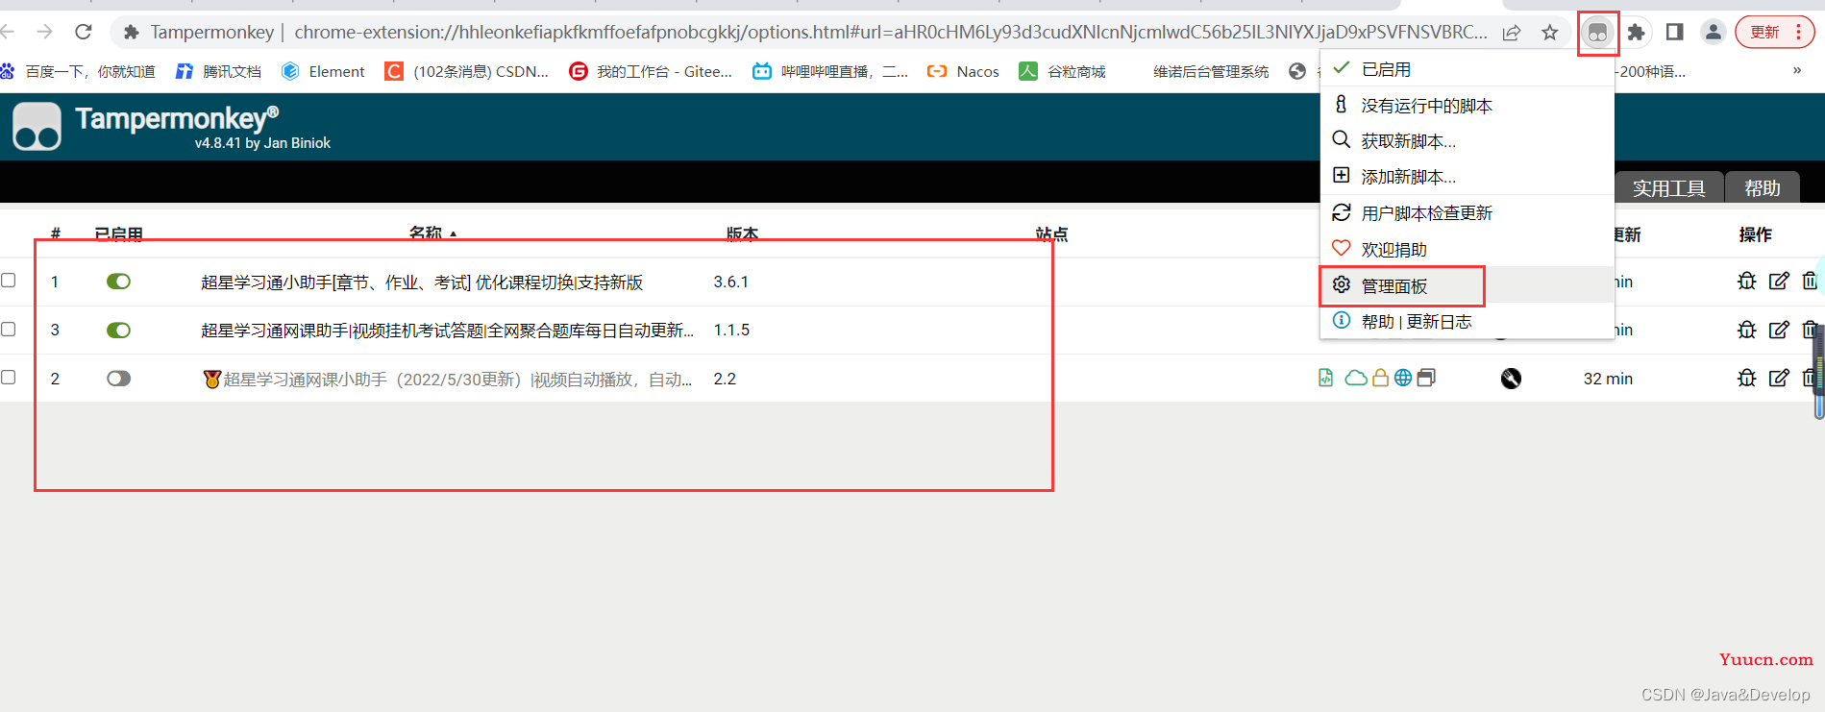Open script 超星学习通网课助手|视频挂机考试答题

pyautogui.click(x=447, y=330)
